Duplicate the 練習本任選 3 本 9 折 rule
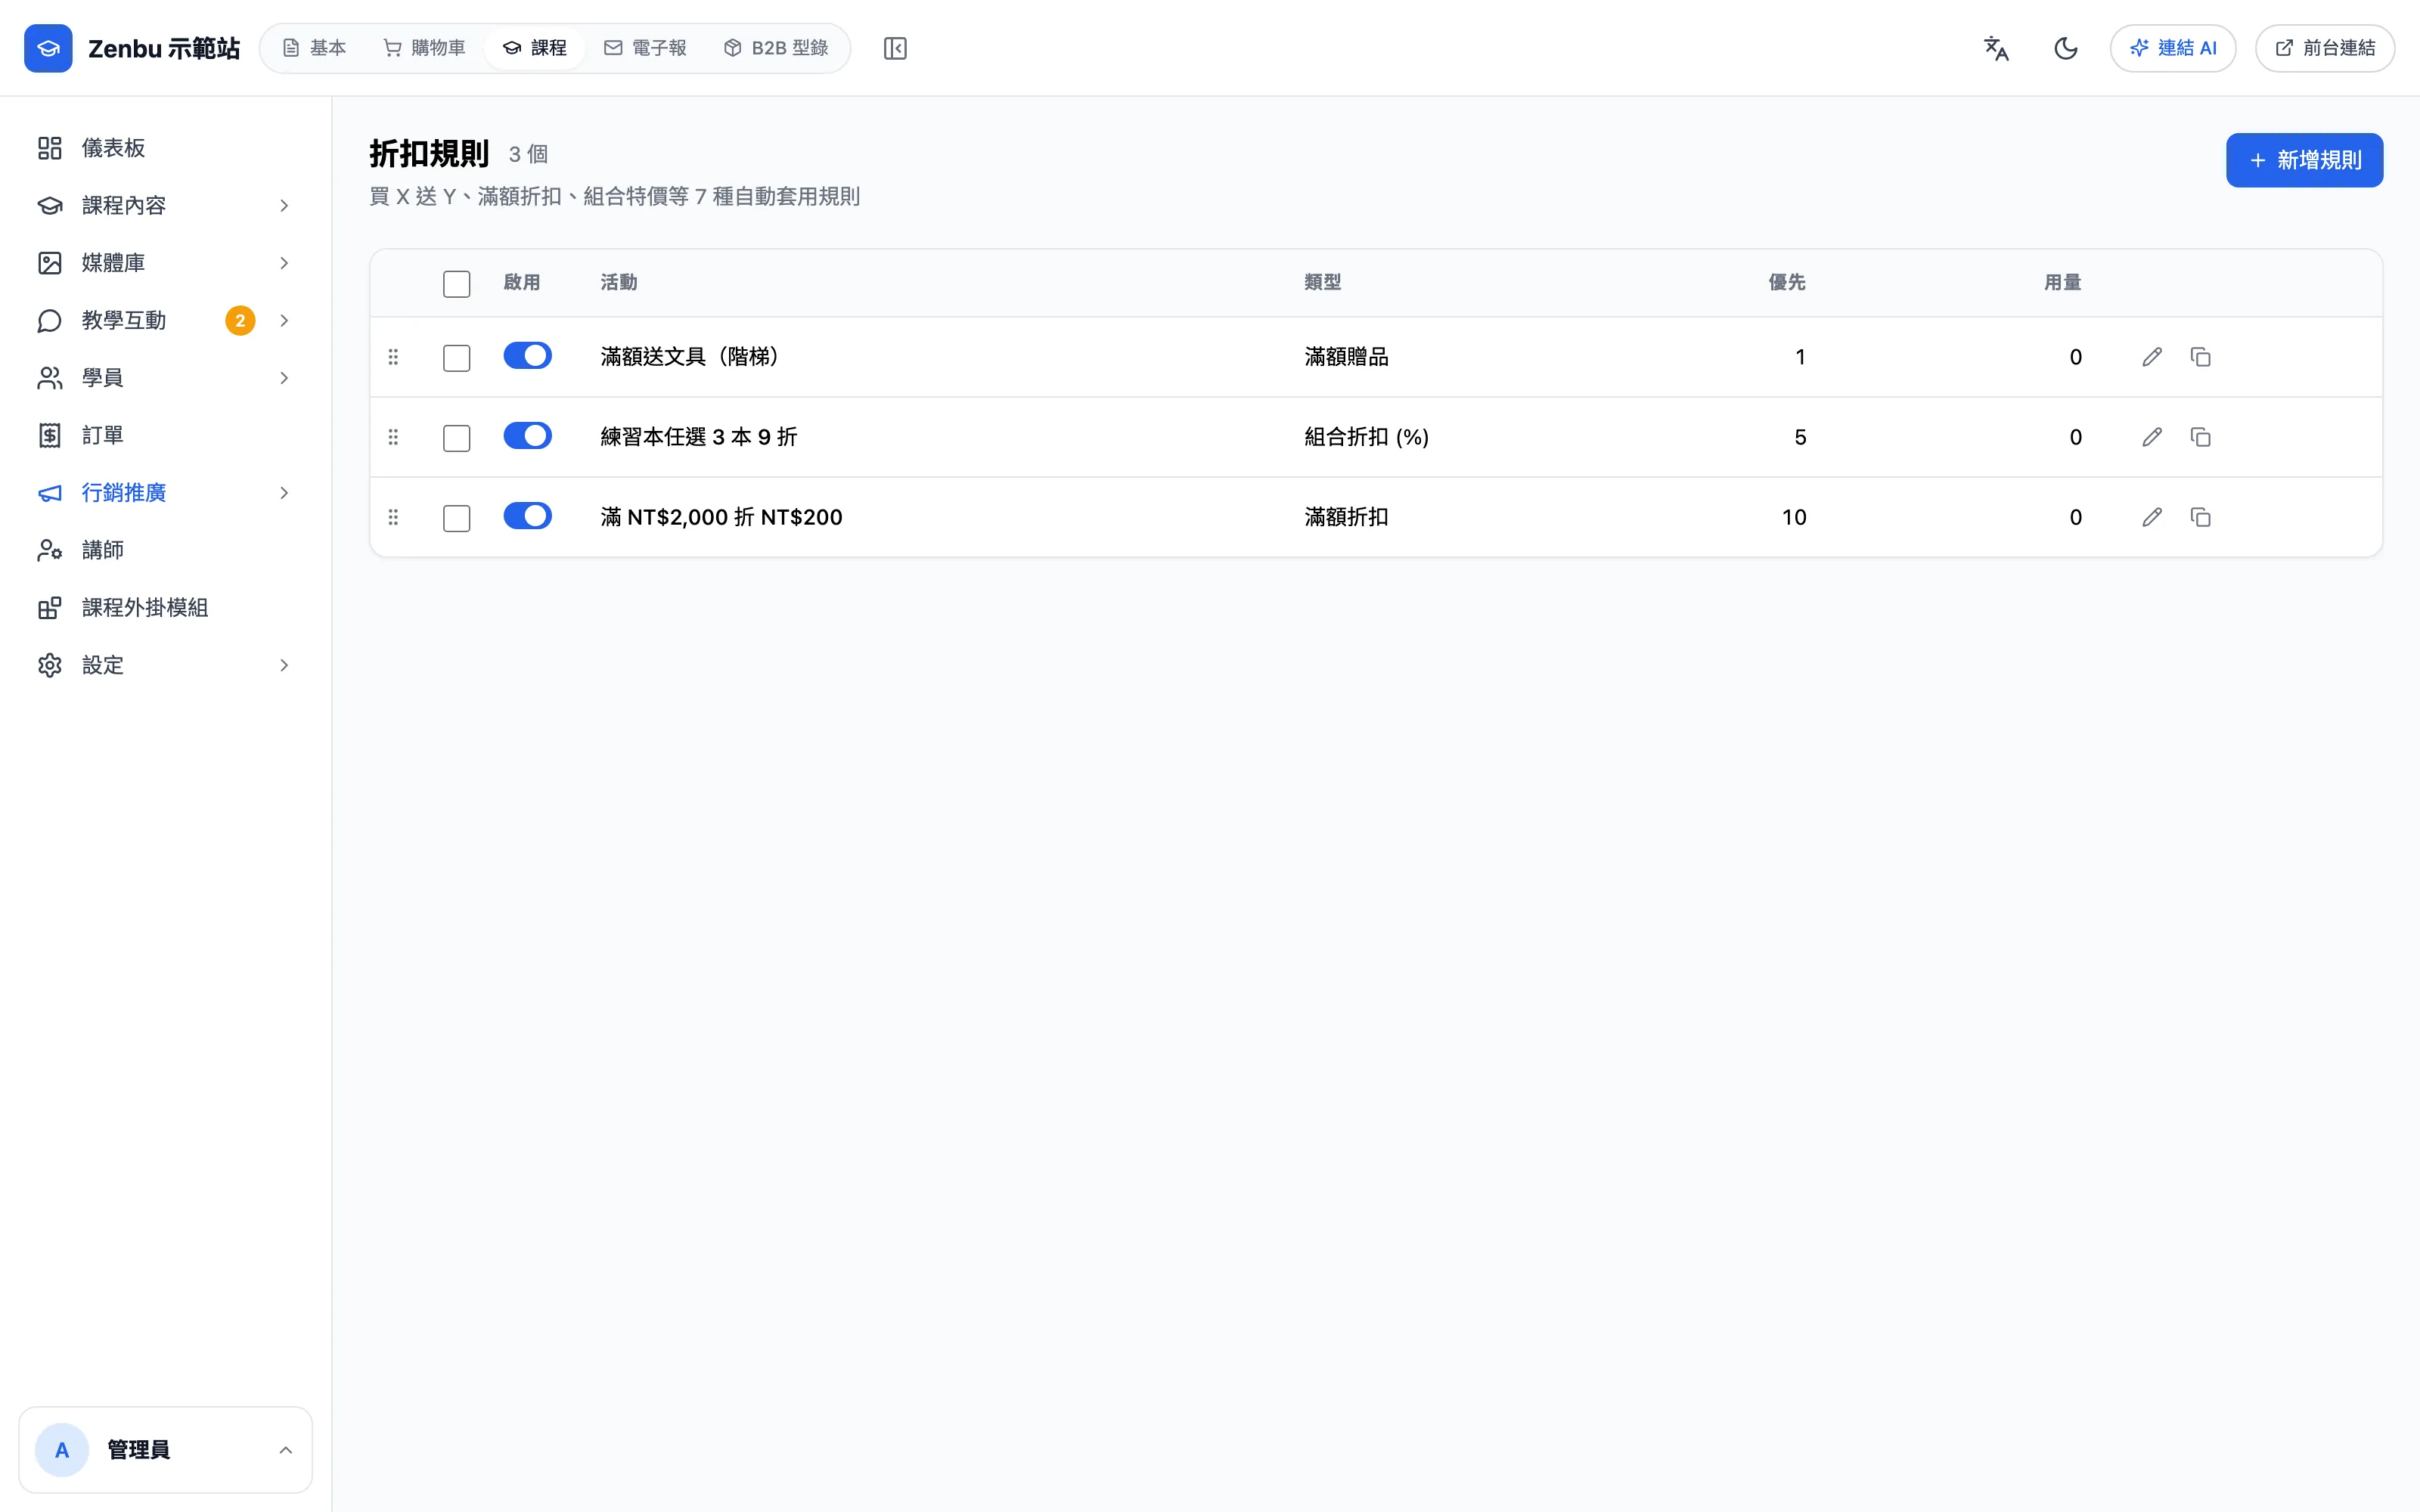Image resolution: width=2420 pixels, height=1512 pixels. pyautogui.click(x=2201, y=437)
